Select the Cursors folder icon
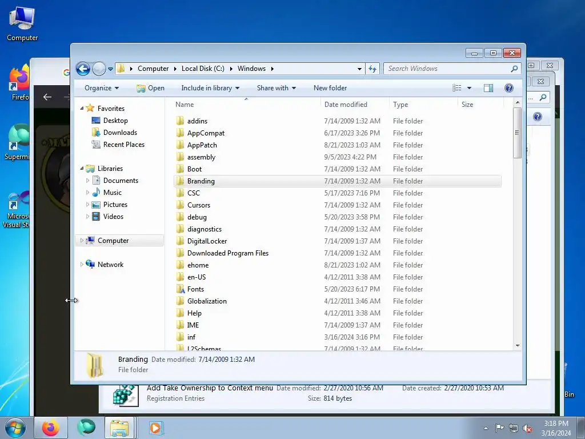585x439 pixels. [x=180, y=205]
